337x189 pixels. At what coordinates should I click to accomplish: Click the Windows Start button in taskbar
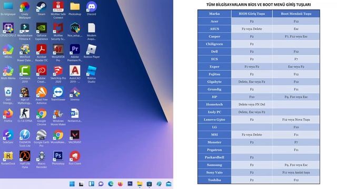72,184
